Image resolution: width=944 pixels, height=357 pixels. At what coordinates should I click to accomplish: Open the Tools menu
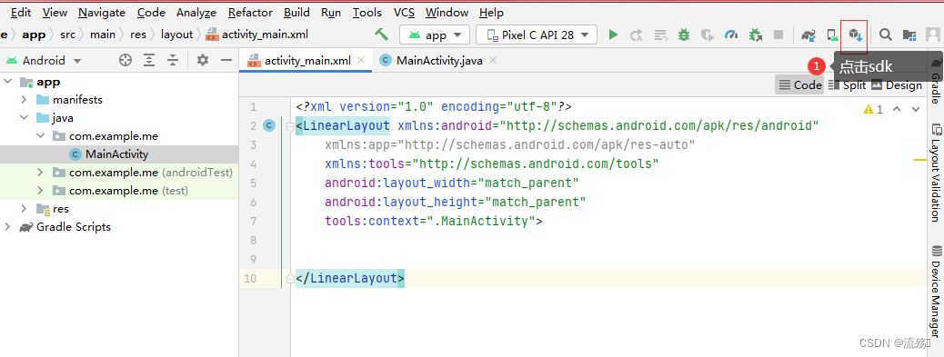367,13
